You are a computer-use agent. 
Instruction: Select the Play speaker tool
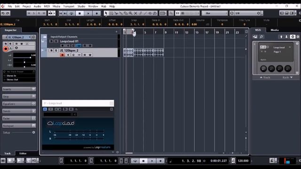click(150, 13)
